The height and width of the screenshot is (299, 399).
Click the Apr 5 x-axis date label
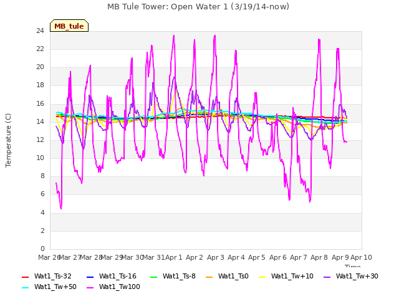[x=257, y=257]
